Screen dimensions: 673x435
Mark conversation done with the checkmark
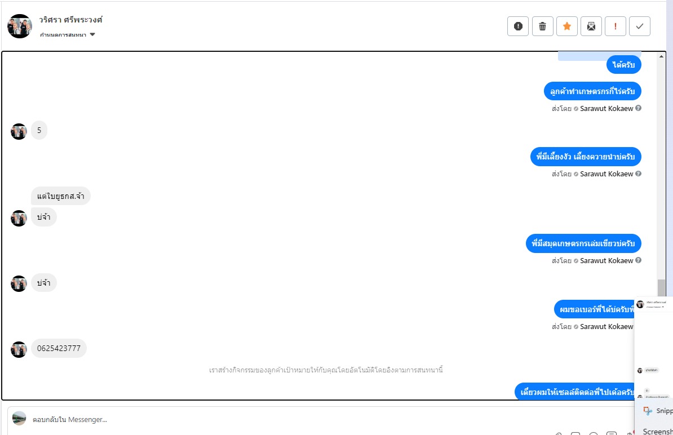coord(640,26)
